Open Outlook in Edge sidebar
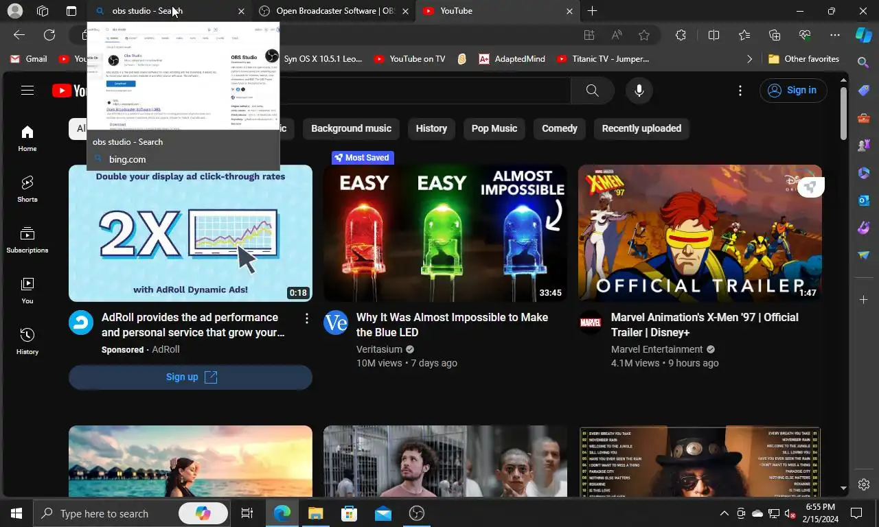Image resolution: width=879 pixels, height=527 pixels. [864, 200]
